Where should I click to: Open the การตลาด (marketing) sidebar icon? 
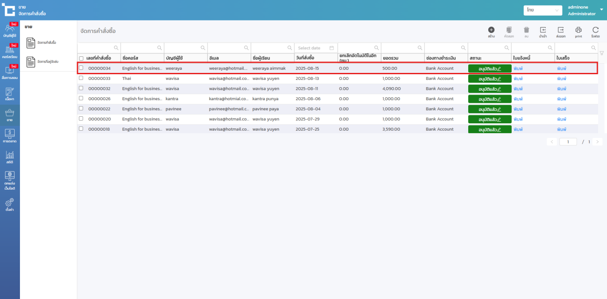pyautogui.click(x=10, y=136)
